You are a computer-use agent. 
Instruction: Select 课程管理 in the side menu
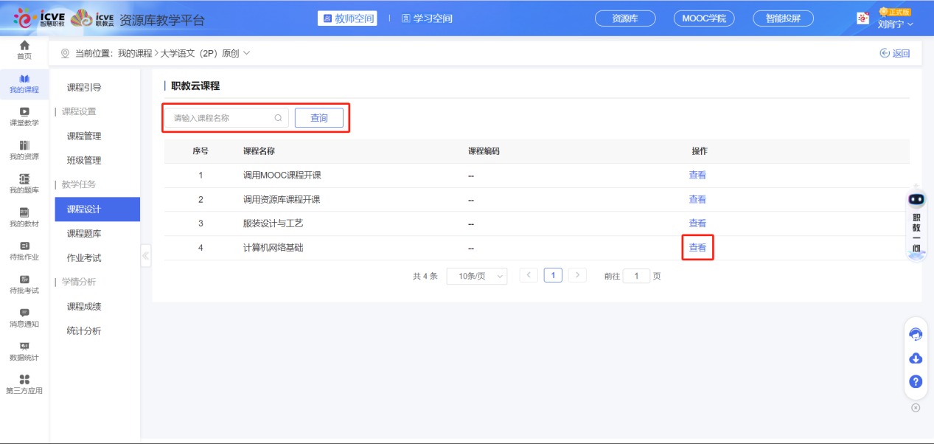tap(84, 136)
